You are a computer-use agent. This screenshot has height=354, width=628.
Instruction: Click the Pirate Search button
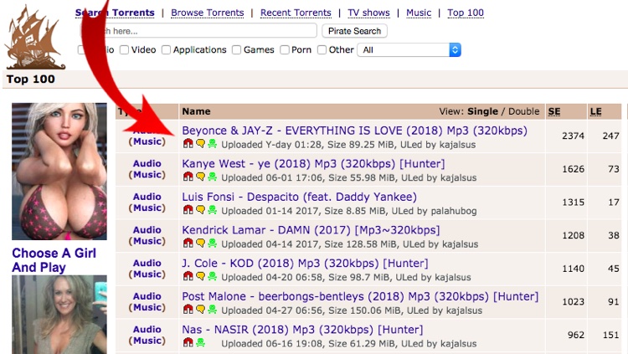coord(354,31)
